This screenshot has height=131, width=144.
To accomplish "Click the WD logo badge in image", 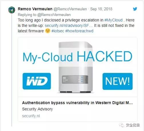I will click(x=37, y=81).
